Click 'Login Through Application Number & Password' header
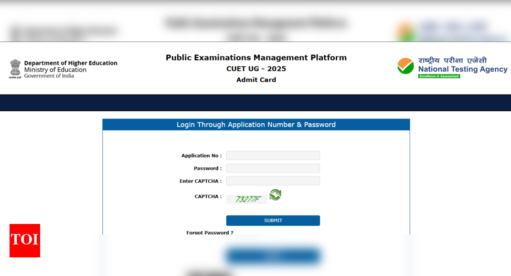The height and width of the screenshot is (276, 511). (256, 125)
